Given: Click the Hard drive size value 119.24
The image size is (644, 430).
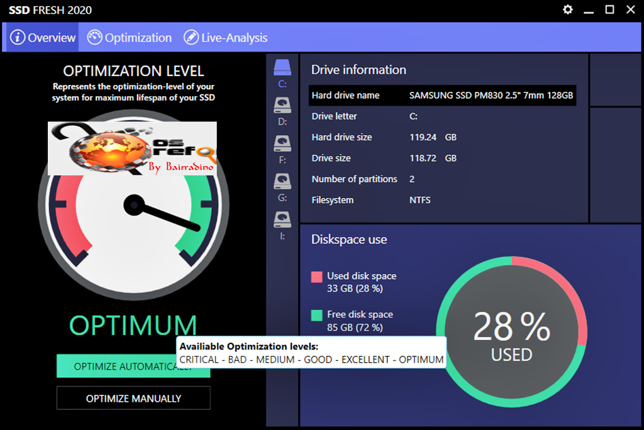Looking at the screenshot, I should coord(423,137).
